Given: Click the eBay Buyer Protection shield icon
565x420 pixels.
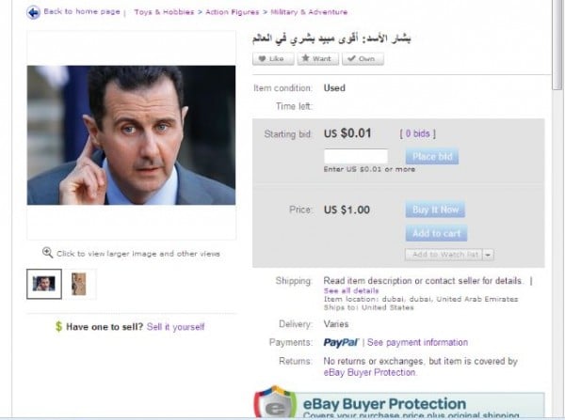Looking at the screenshot, I should pos(275,403).
